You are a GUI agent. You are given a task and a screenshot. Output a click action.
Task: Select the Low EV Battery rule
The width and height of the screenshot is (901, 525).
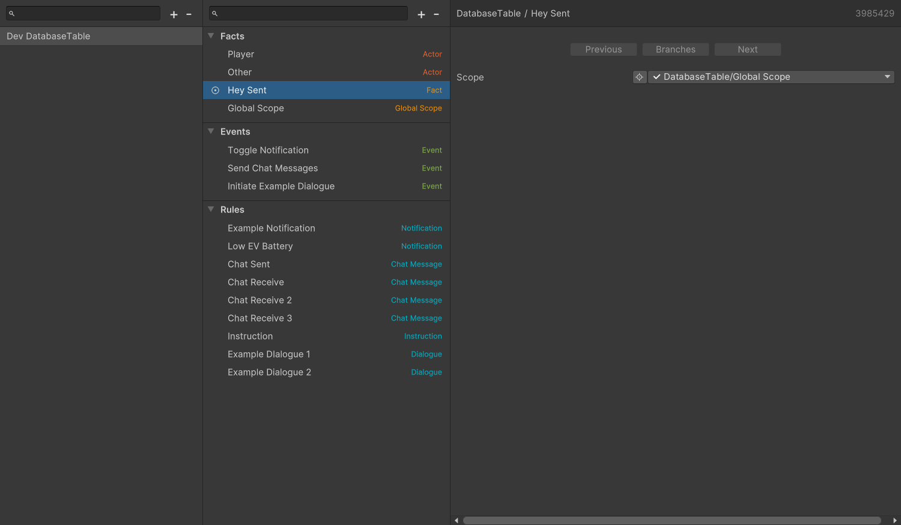326,246
